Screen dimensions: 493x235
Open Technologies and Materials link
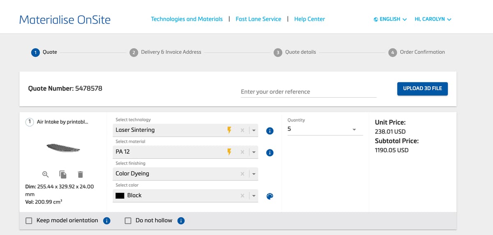[x=187, y=19]
